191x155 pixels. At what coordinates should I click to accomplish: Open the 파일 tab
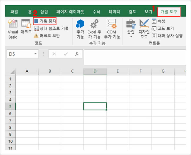(x=14, y=12)
